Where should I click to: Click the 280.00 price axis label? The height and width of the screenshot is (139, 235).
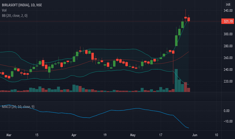coord(228,46)
